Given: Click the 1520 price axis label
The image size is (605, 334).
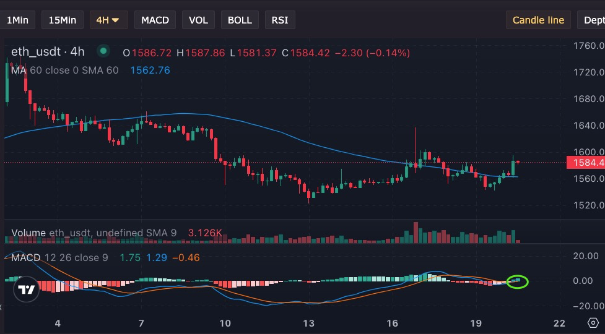Looking at the screenshot, I should (589, 205).
